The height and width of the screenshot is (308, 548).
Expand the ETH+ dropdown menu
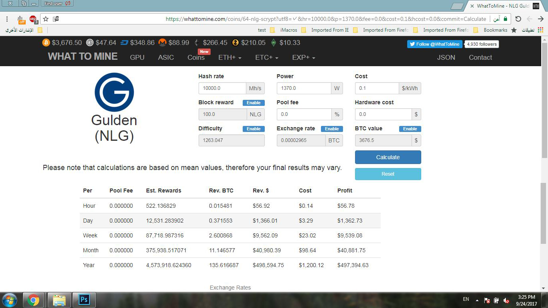[230, 57]
